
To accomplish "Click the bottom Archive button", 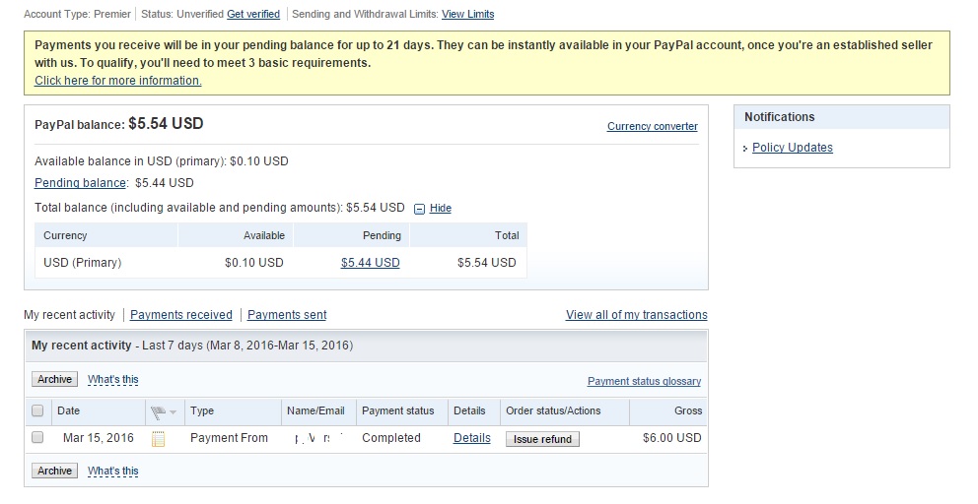I will [55, 471].
